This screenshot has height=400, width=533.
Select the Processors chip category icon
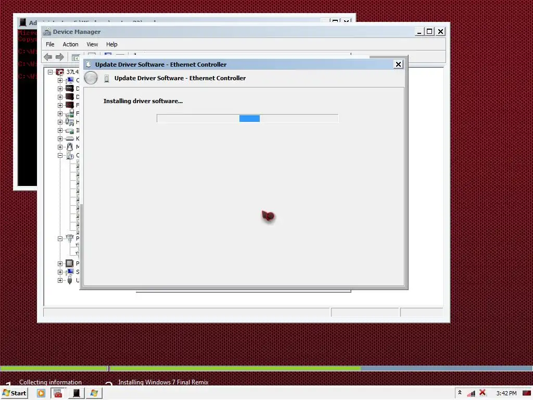[x=70, y=263]
